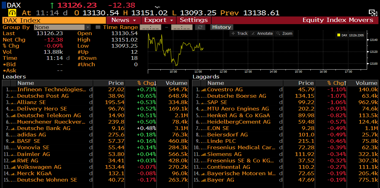Enable the Time Range checkbox

98,27
